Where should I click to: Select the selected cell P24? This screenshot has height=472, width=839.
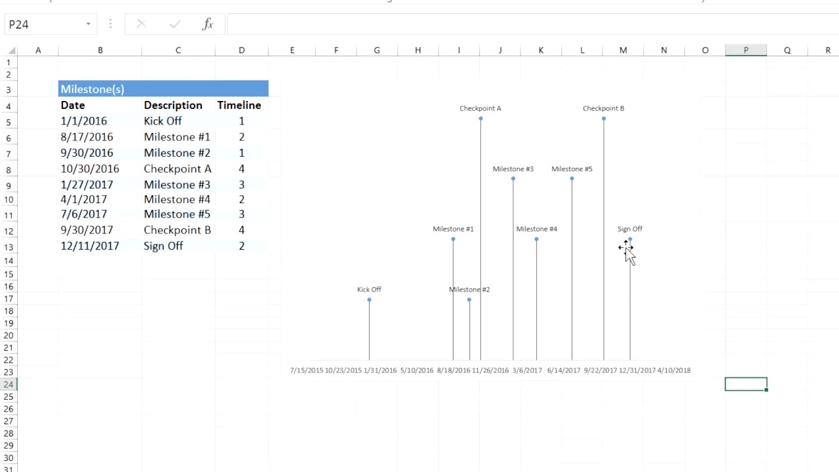pyautogui.click(x=746, y=384)
